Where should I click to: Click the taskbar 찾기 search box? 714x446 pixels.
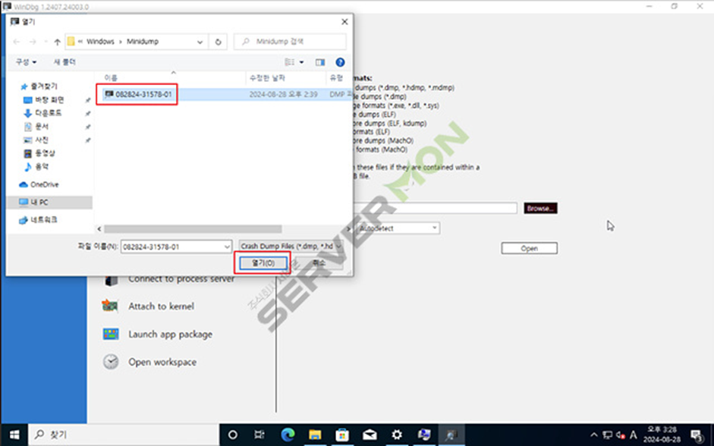(124, 435)
